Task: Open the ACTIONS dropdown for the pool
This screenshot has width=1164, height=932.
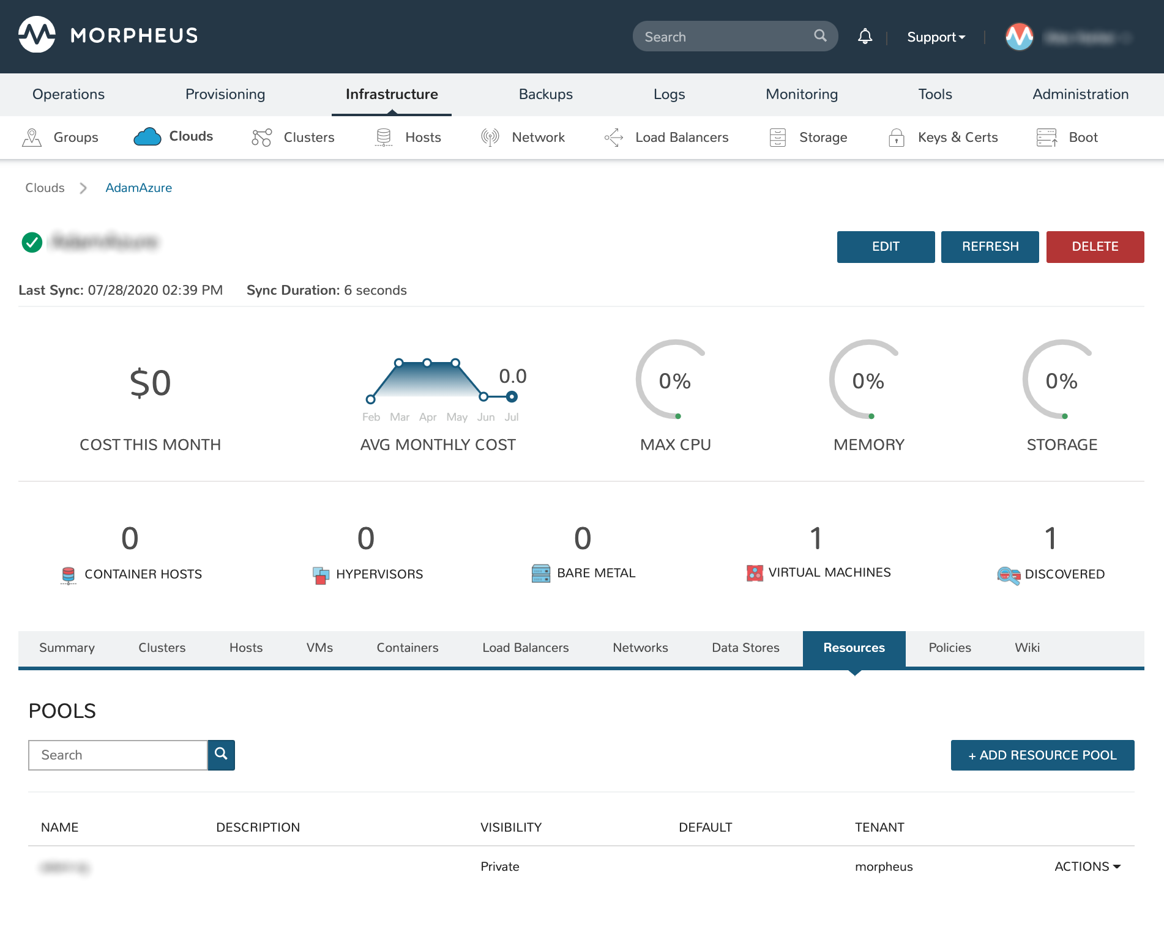Action: [1087, 867]
